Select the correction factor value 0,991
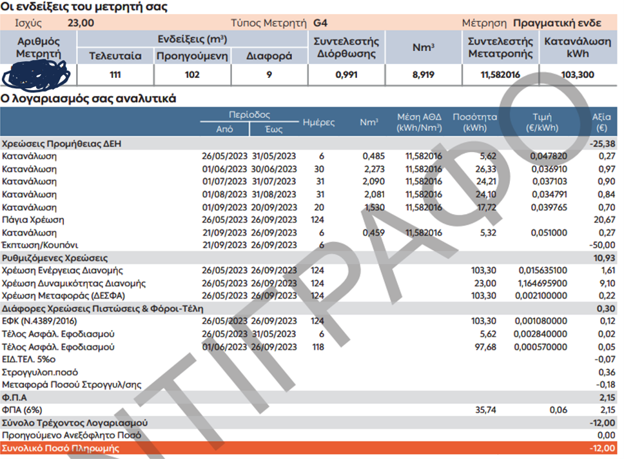 (x=346, y=74)
